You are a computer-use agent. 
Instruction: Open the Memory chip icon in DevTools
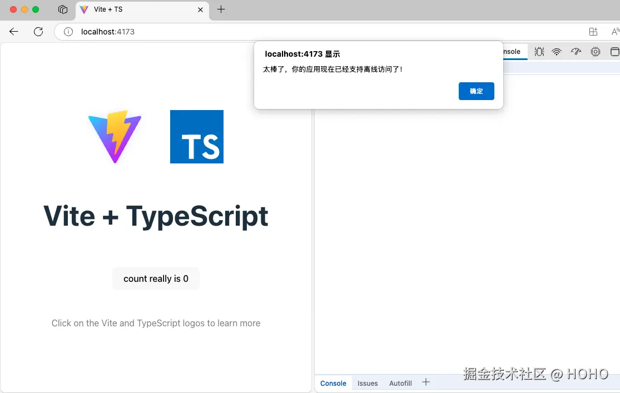coord(596,52)
